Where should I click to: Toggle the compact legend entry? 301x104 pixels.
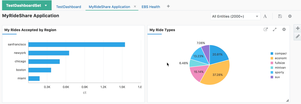coord(279,53)
